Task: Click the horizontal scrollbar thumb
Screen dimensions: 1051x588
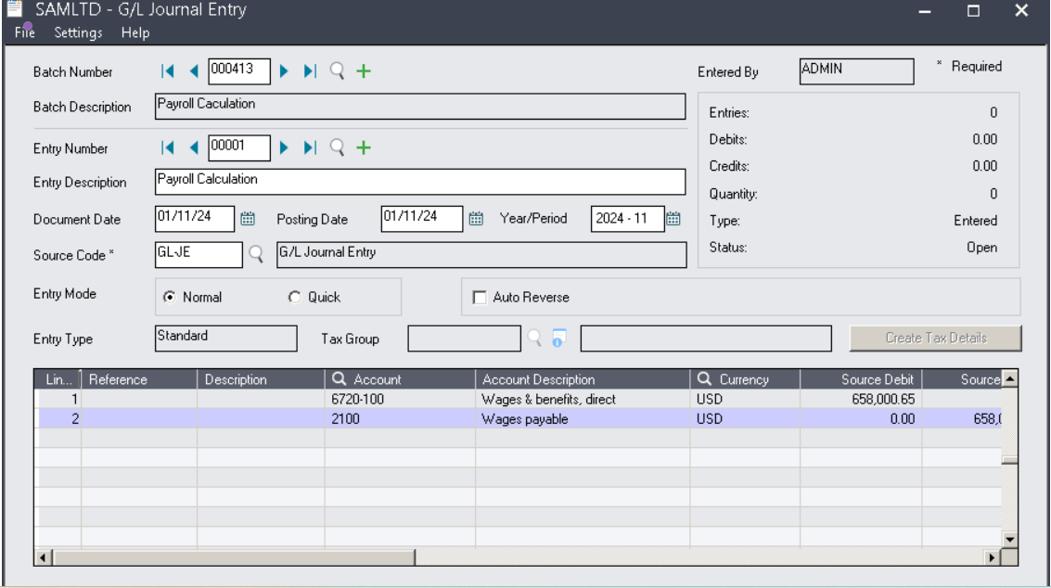Action: point(234,557)
